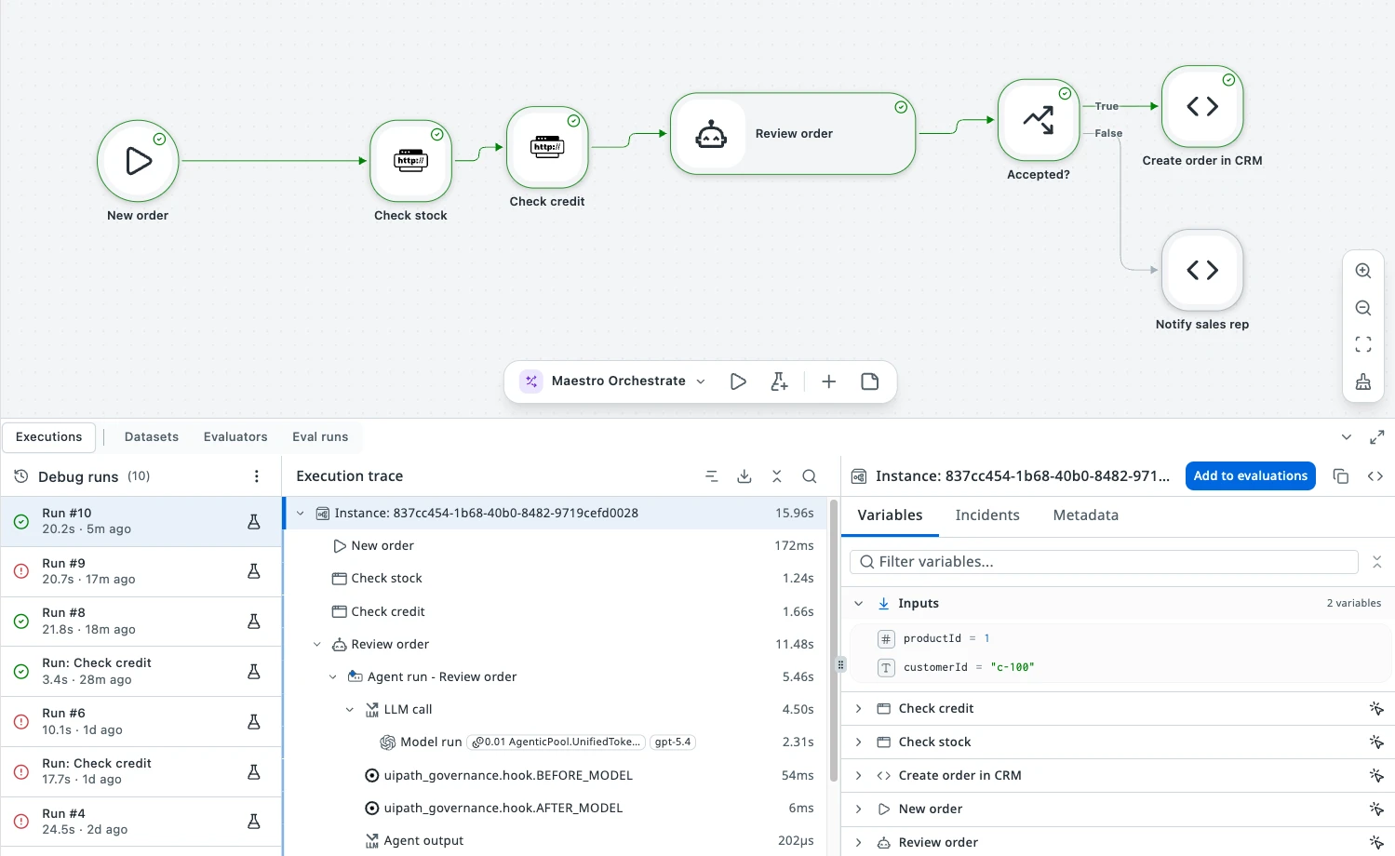
Task: Search the execution trace
Action: [x=810, y=476]
